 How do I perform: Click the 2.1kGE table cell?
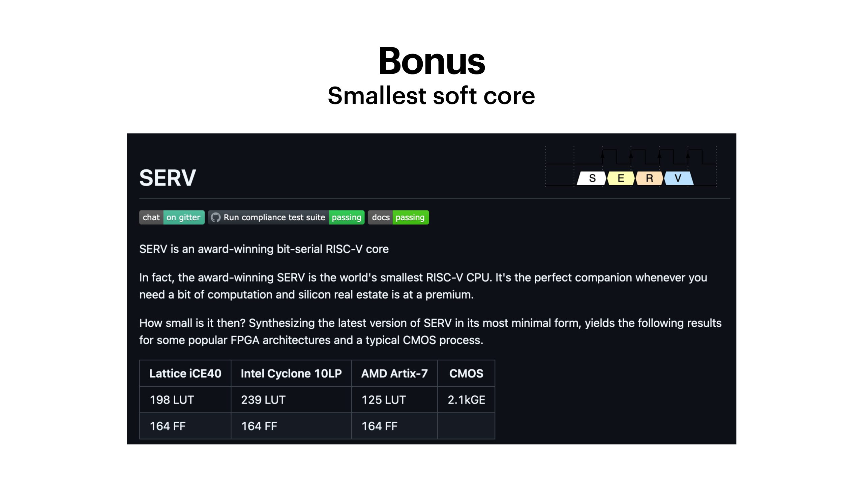tap(466, 400)
